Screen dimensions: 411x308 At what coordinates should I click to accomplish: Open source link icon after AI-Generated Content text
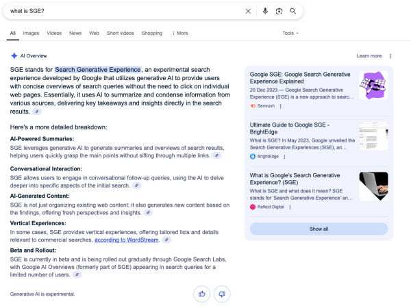click(148, 213)
